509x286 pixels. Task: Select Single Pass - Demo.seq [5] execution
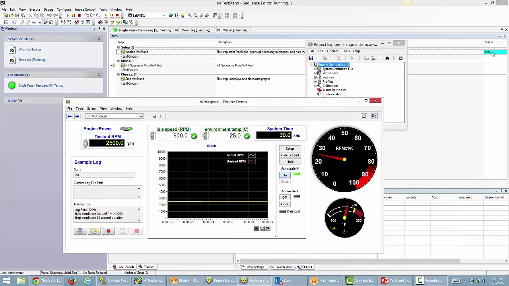41,85
